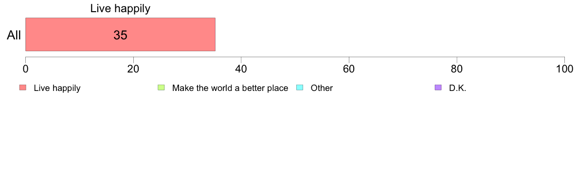Select the Live happily legend label

pyautogui.click(x=57, y=88)
